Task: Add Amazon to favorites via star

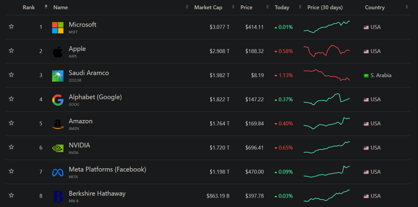Action: 11,123
